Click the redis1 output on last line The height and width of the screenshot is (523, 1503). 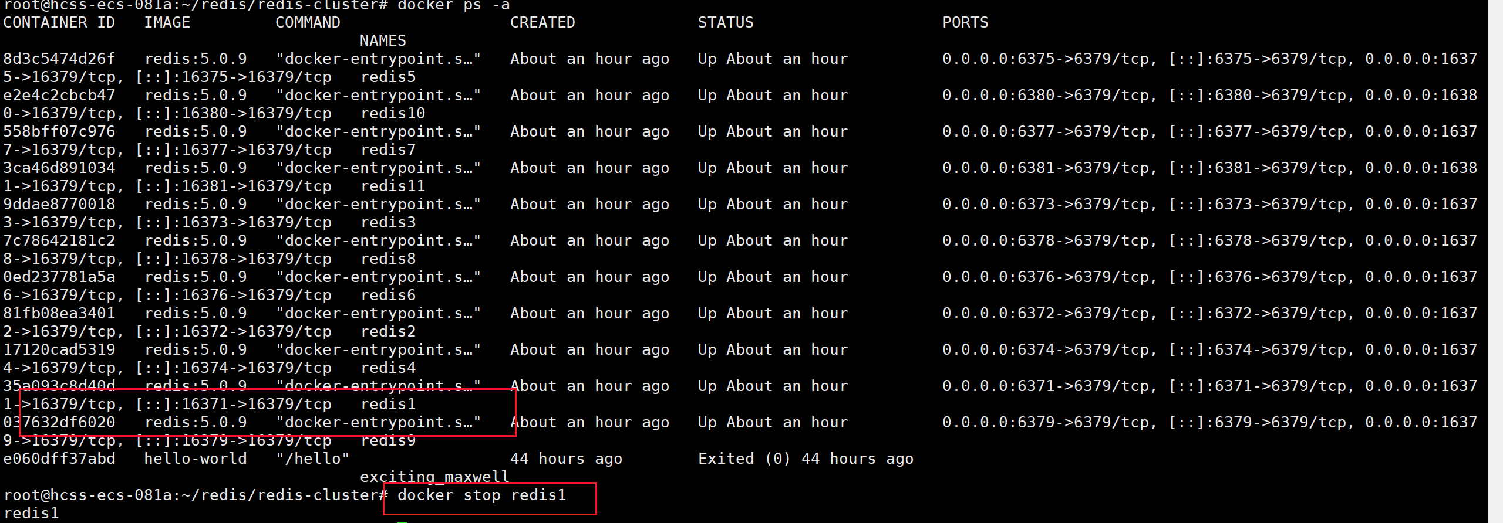click(x=31, y=514)
